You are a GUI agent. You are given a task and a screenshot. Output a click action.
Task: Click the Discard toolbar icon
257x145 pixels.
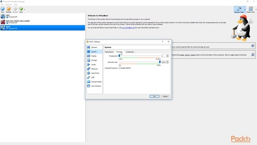click(x=15, y=10)
